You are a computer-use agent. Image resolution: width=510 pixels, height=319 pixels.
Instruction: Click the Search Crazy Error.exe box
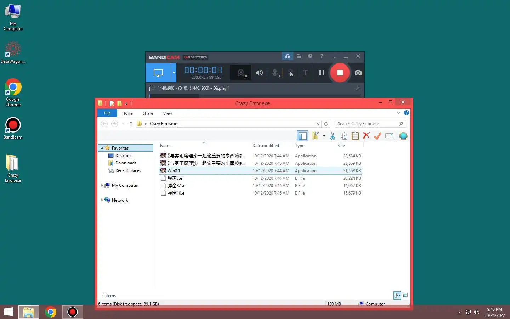370,124
